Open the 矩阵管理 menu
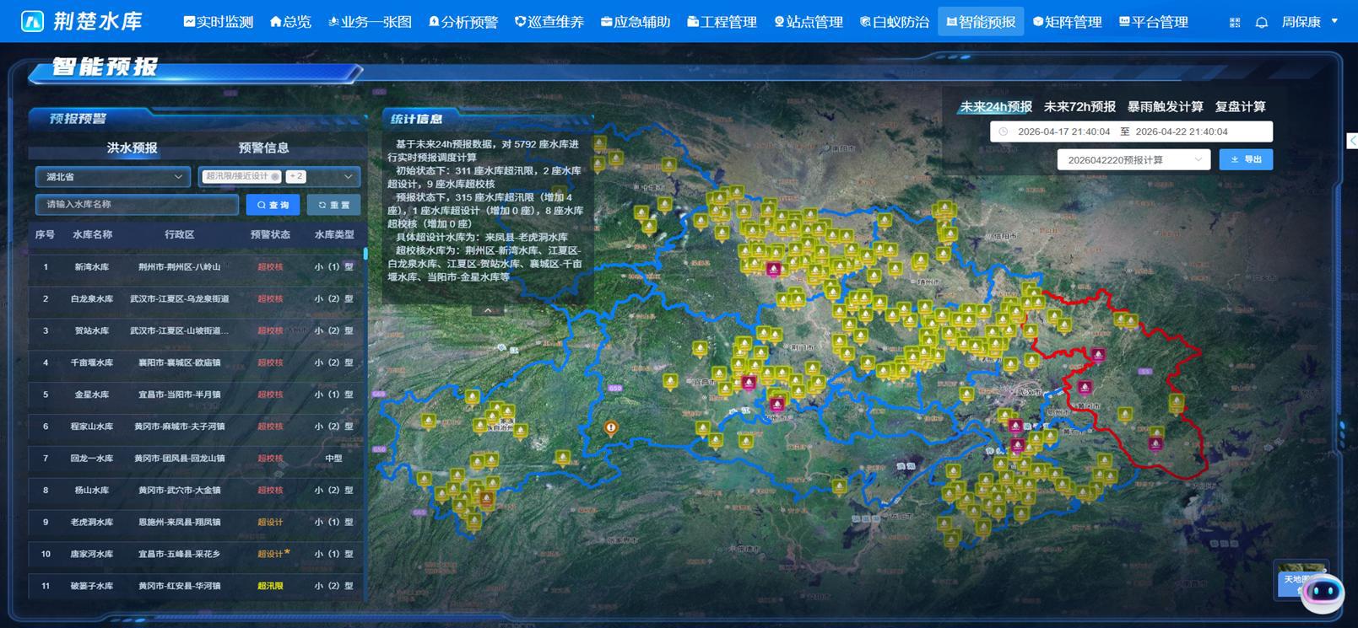This screenshot has height=628, width=1358. point(1068,22)
